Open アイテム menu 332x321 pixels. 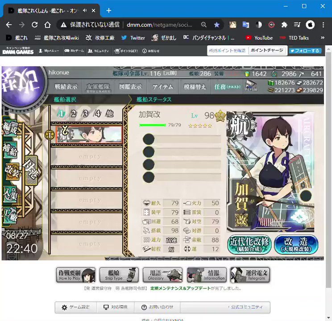click(x=162, y=86)
